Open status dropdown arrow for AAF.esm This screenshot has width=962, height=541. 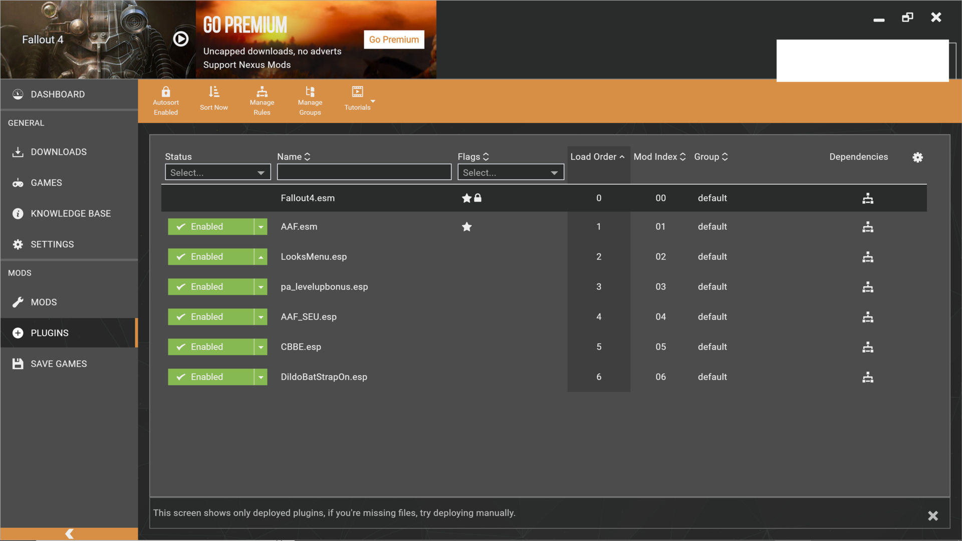[x=261, y=226]
